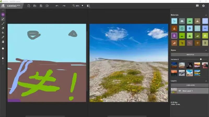Select the Hand pan tool
This screenshot has height=117, width=209.
click(x=3, y=42)
